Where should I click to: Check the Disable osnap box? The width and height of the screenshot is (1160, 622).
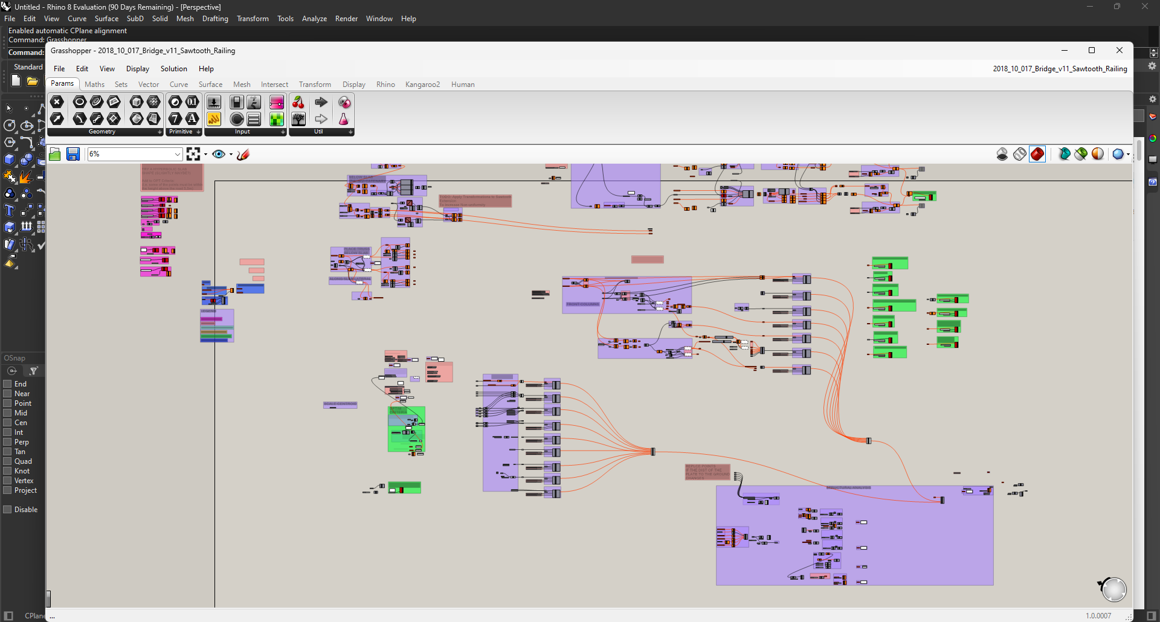point(8,510)
